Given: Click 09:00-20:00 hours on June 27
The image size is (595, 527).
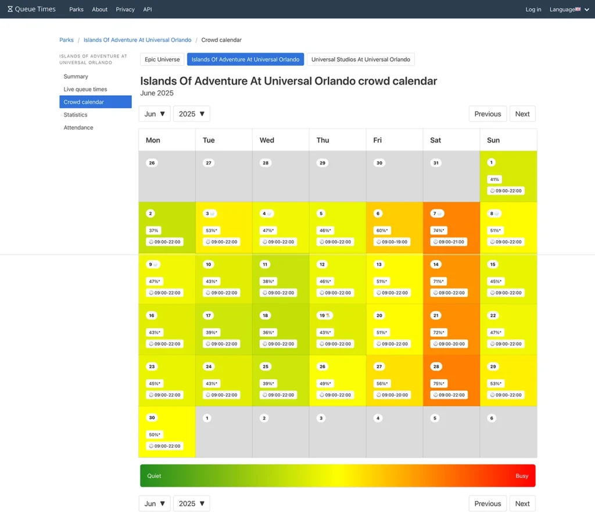Looking at the screenshot, I should 392,395.
